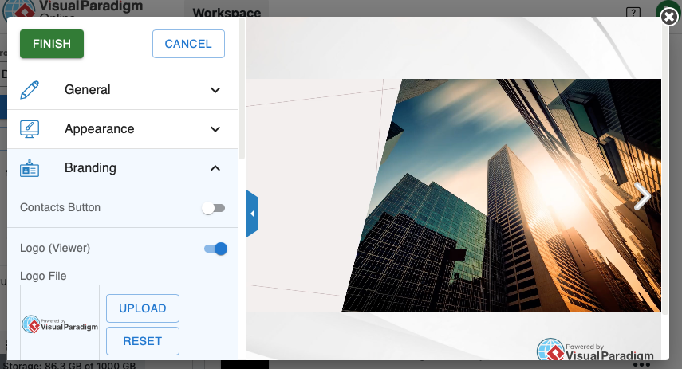Expand the Appearance section chevron
The image size is (682, 369).
point(215,129)
